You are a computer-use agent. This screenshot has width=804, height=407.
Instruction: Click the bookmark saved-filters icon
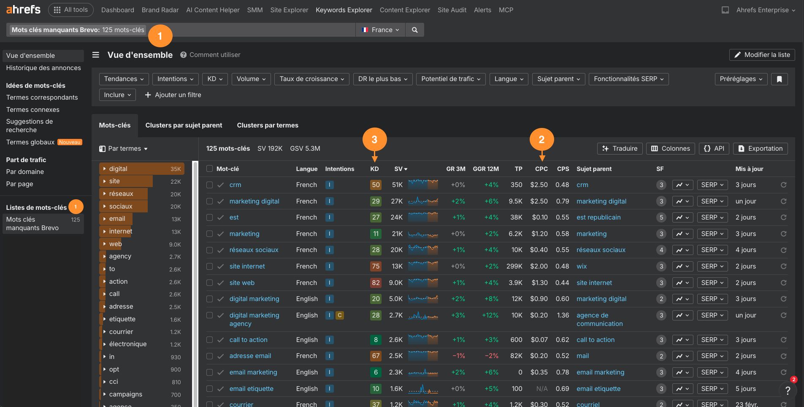pyautogui.click(x=779, y=79)
